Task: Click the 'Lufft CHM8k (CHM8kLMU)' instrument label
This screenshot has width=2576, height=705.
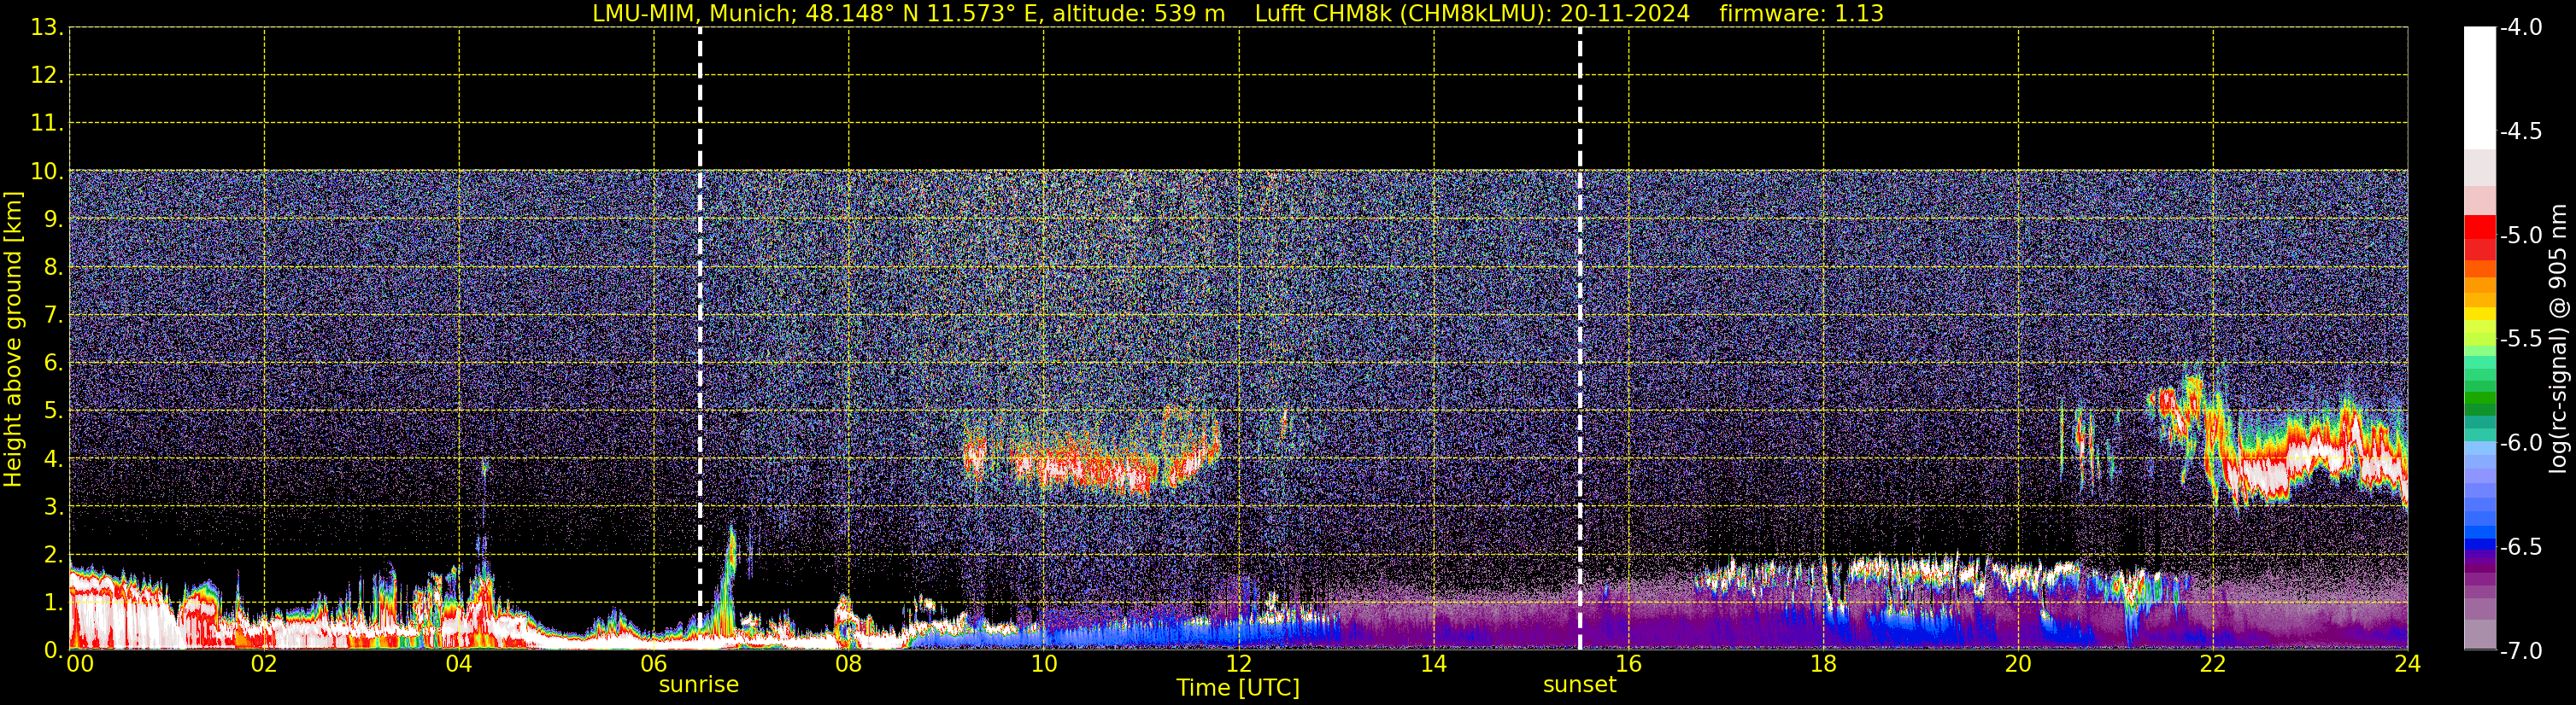Action: point(1403,14)
